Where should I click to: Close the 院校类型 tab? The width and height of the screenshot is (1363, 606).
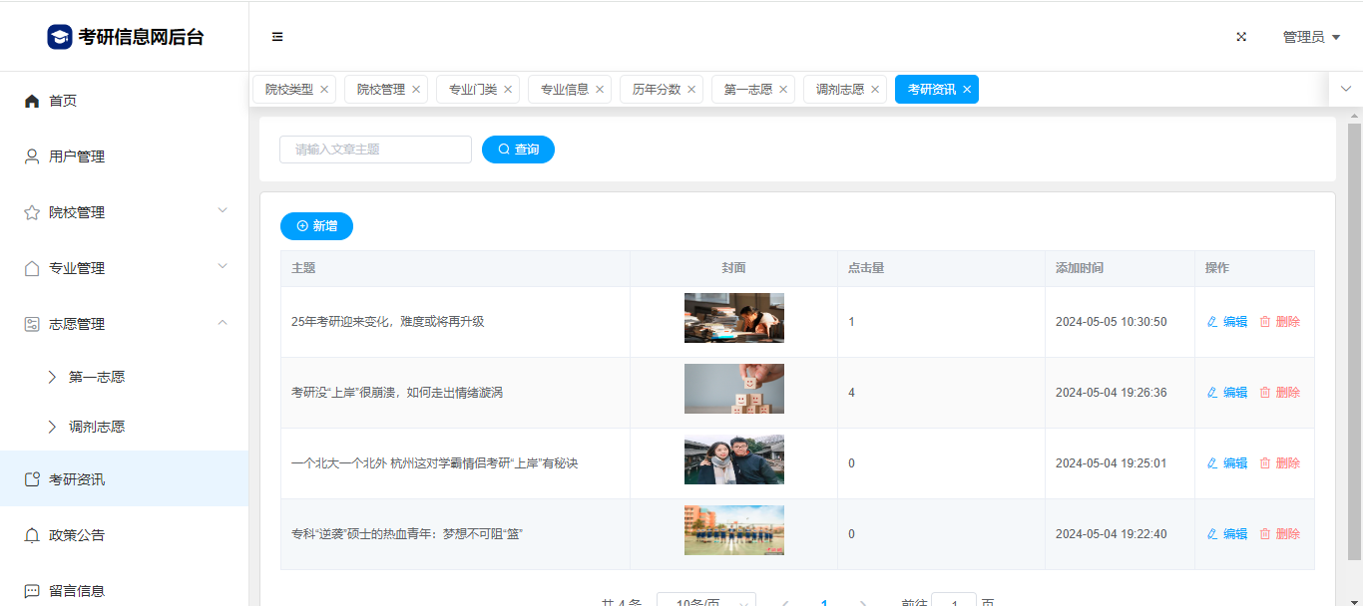[324, 90]
